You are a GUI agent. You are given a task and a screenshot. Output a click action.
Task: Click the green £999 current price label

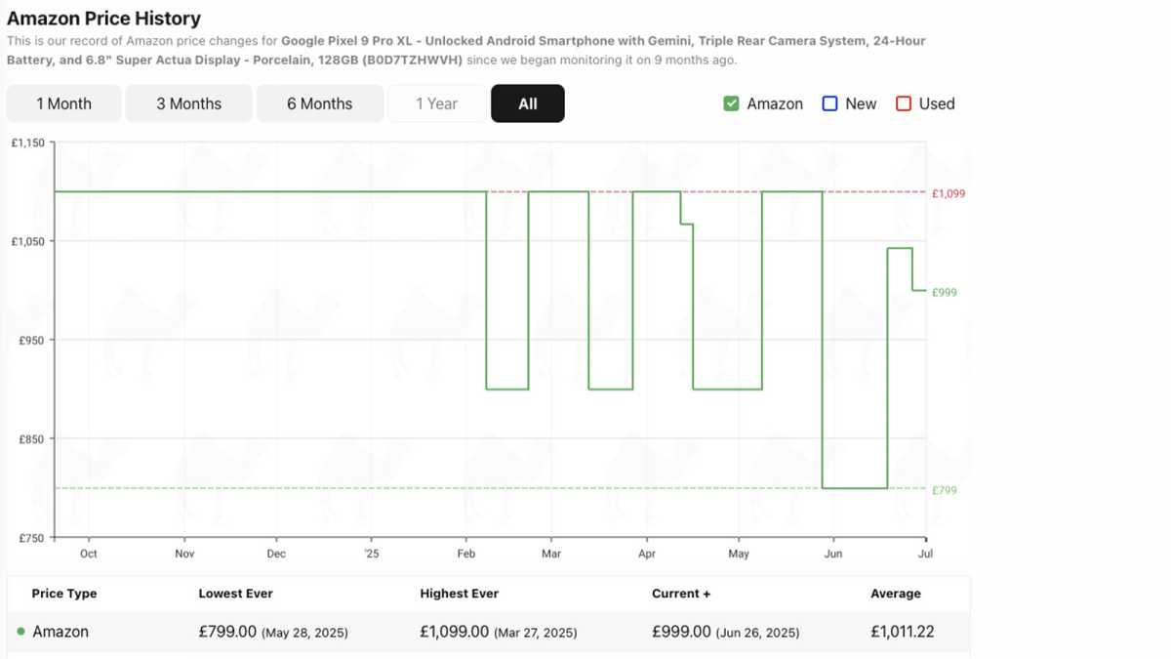(x=944, y=292)
